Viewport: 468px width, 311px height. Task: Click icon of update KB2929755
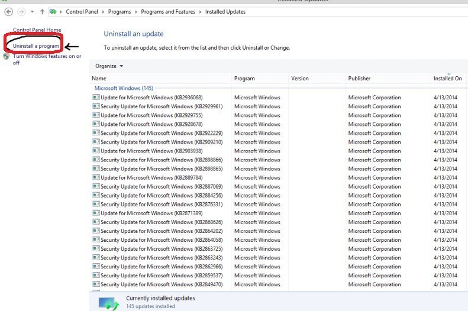(96, 115)
